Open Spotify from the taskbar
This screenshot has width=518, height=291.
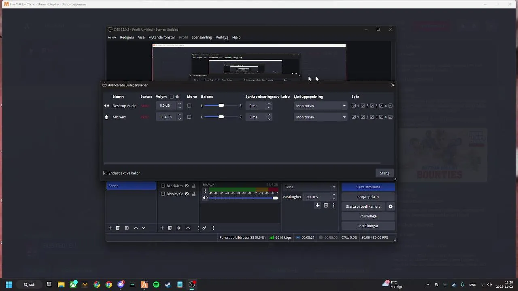point(156,285)
